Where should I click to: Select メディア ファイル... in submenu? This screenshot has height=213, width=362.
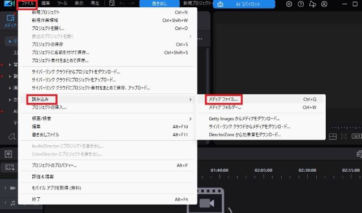coord(261,99)
